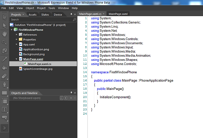Switch to the States tab
Viewport: 203px width, 138px height.
(x=45, y=15)
